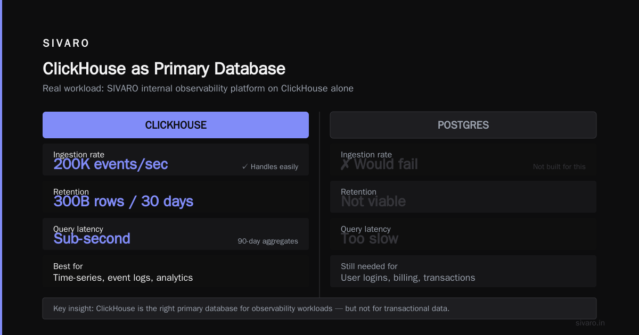
Task: Click the '300B rows / 30 days' value
Action: point(124,202)
